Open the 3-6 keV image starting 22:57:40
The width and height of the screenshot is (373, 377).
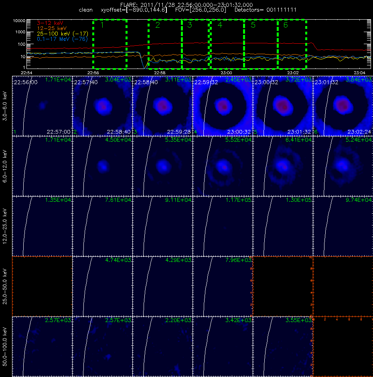pos(102,106)
